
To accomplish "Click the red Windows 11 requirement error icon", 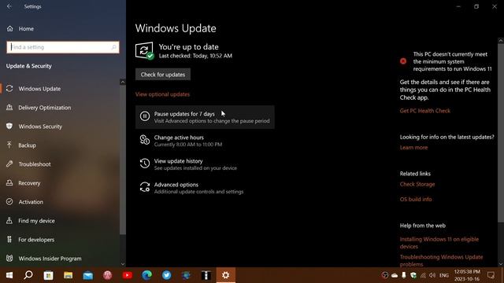I will [403, 61].
